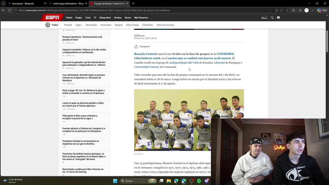
Task: Open Task View on the taskbar
Action: [161, 181]
